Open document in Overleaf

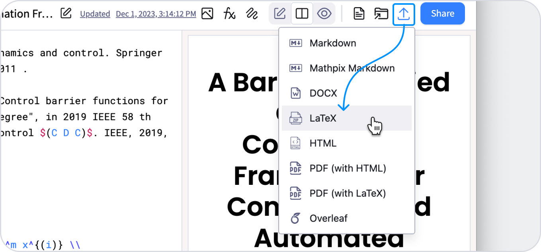click(328, 218)
